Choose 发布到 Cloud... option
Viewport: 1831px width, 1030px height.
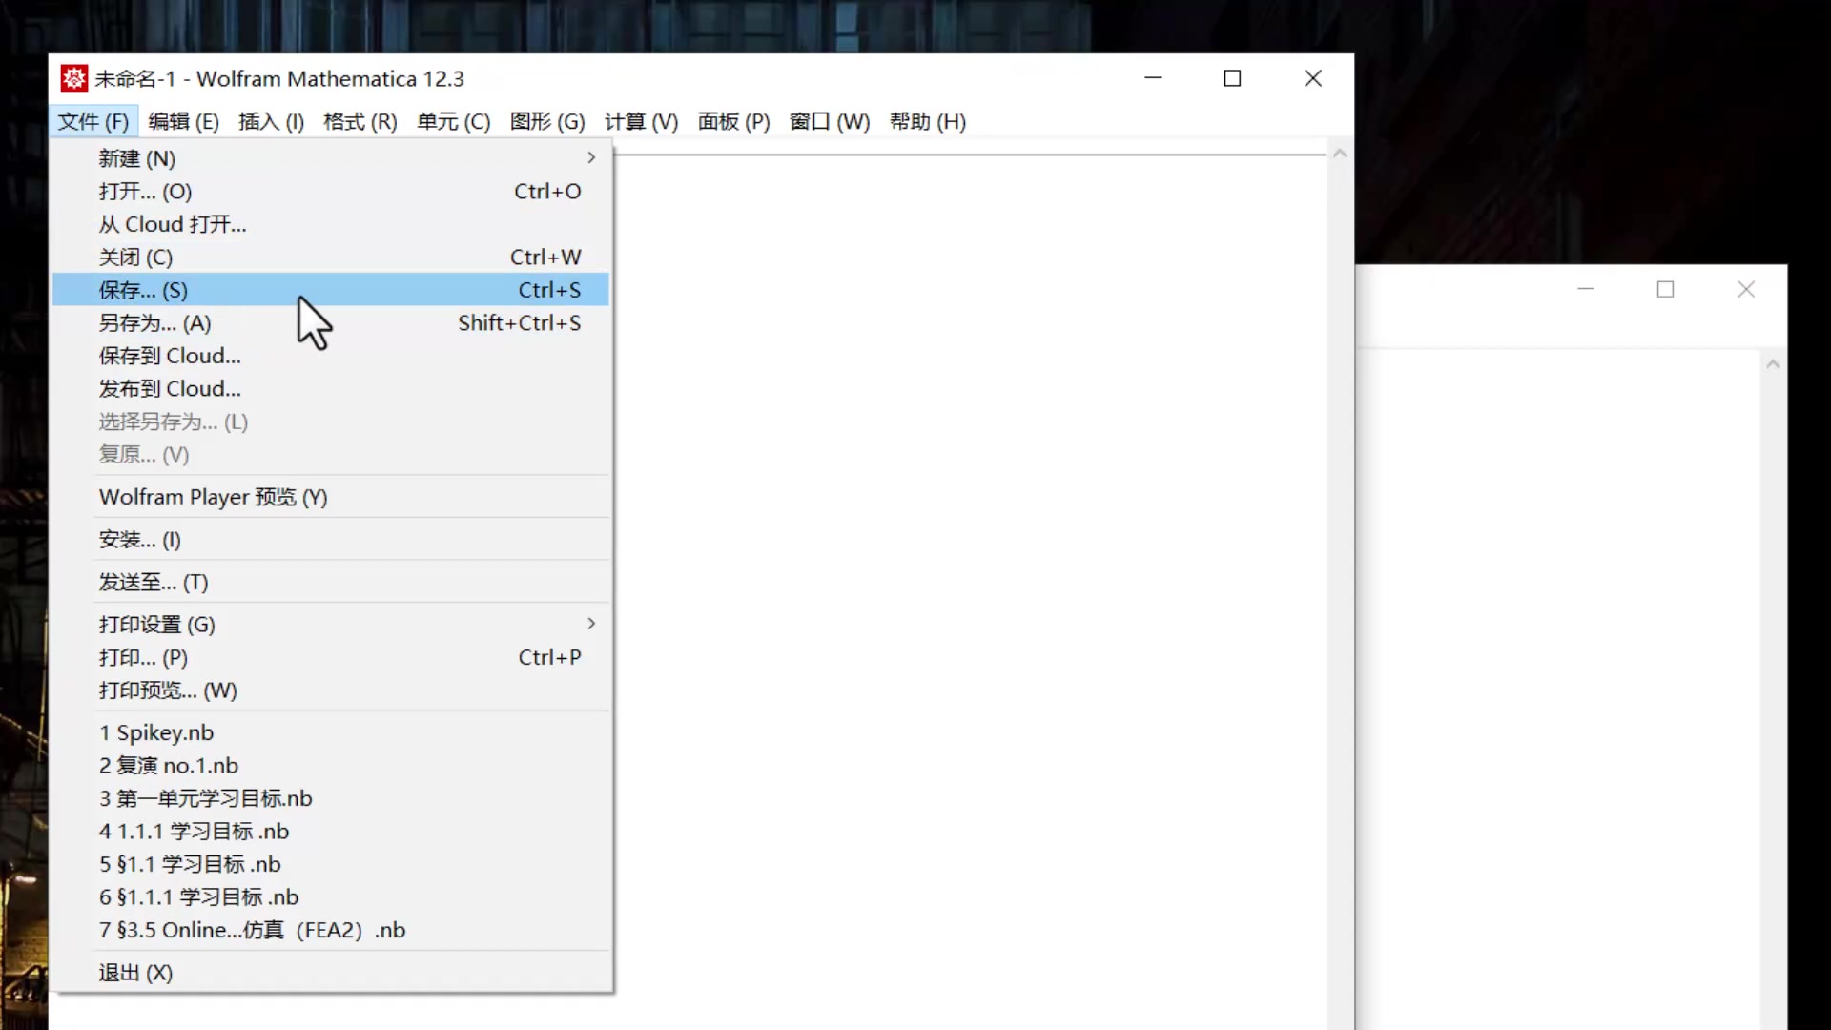170,388
